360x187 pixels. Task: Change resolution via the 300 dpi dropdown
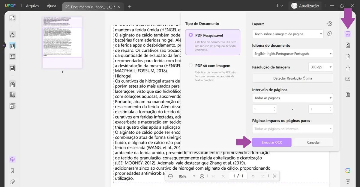pyautogui.click(x=320, y=67)
